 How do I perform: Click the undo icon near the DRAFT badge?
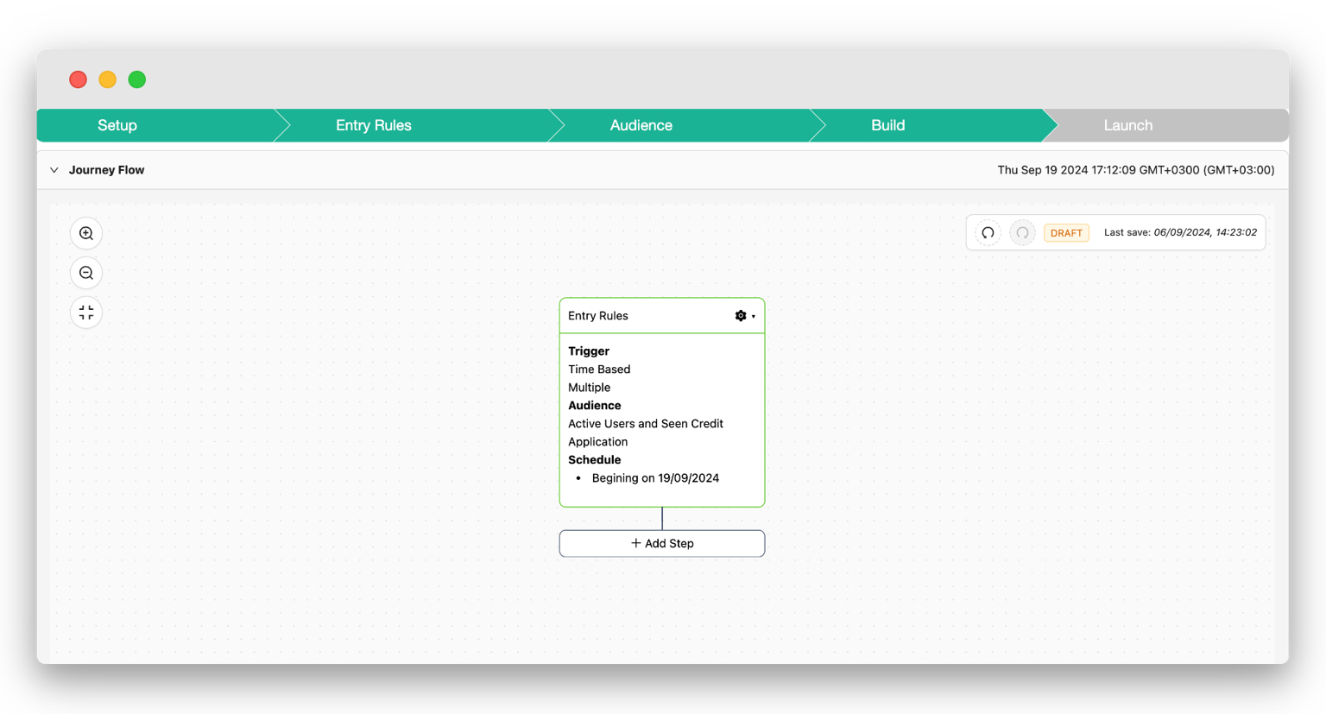click(x=987, y=232)
